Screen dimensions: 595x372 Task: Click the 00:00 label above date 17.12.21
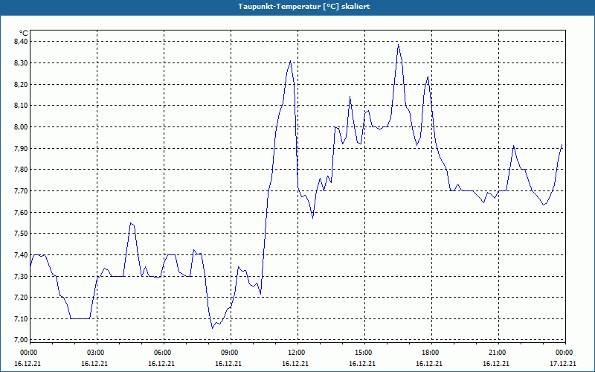tap(564, 353)
